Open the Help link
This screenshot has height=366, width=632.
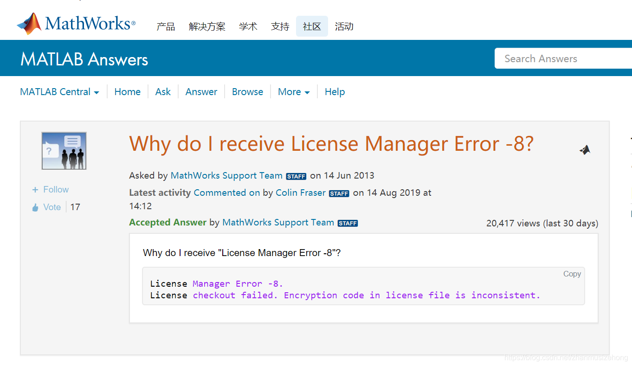pos(335,92)
